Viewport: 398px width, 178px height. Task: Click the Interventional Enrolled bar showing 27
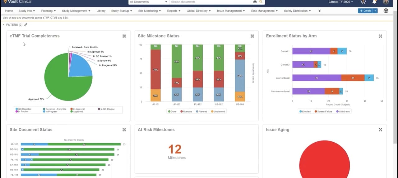(317, 78)
